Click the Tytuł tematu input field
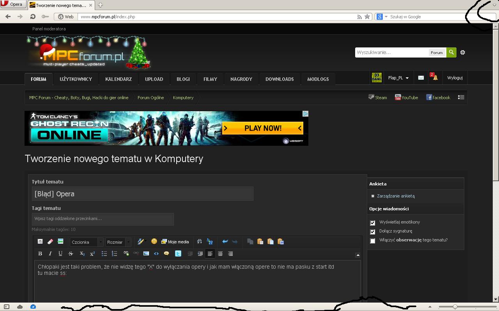Screen dimensions: 499x311 click(143, 194)
